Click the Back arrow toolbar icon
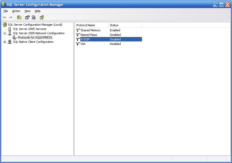This screenshot has height=163, width=232. pos(5,17)
